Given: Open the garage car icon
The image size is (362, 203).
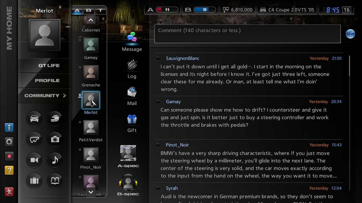Looking at the screenshot, I should (x=34, y=119).
